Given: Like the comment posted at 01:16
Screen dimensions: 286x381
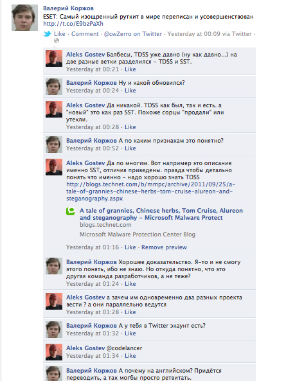Looking at the screenshot, I should click(130, 247).
